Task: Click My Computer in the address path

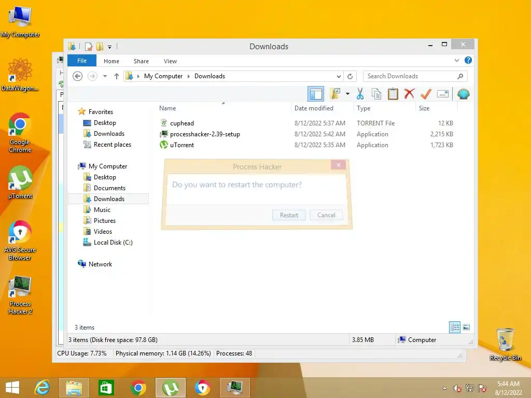Action: click(x=163, y=76)
